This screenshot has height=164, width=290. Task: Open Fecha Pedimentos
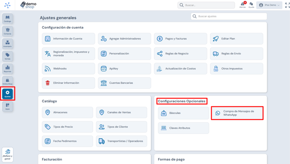tap(67, 141)
